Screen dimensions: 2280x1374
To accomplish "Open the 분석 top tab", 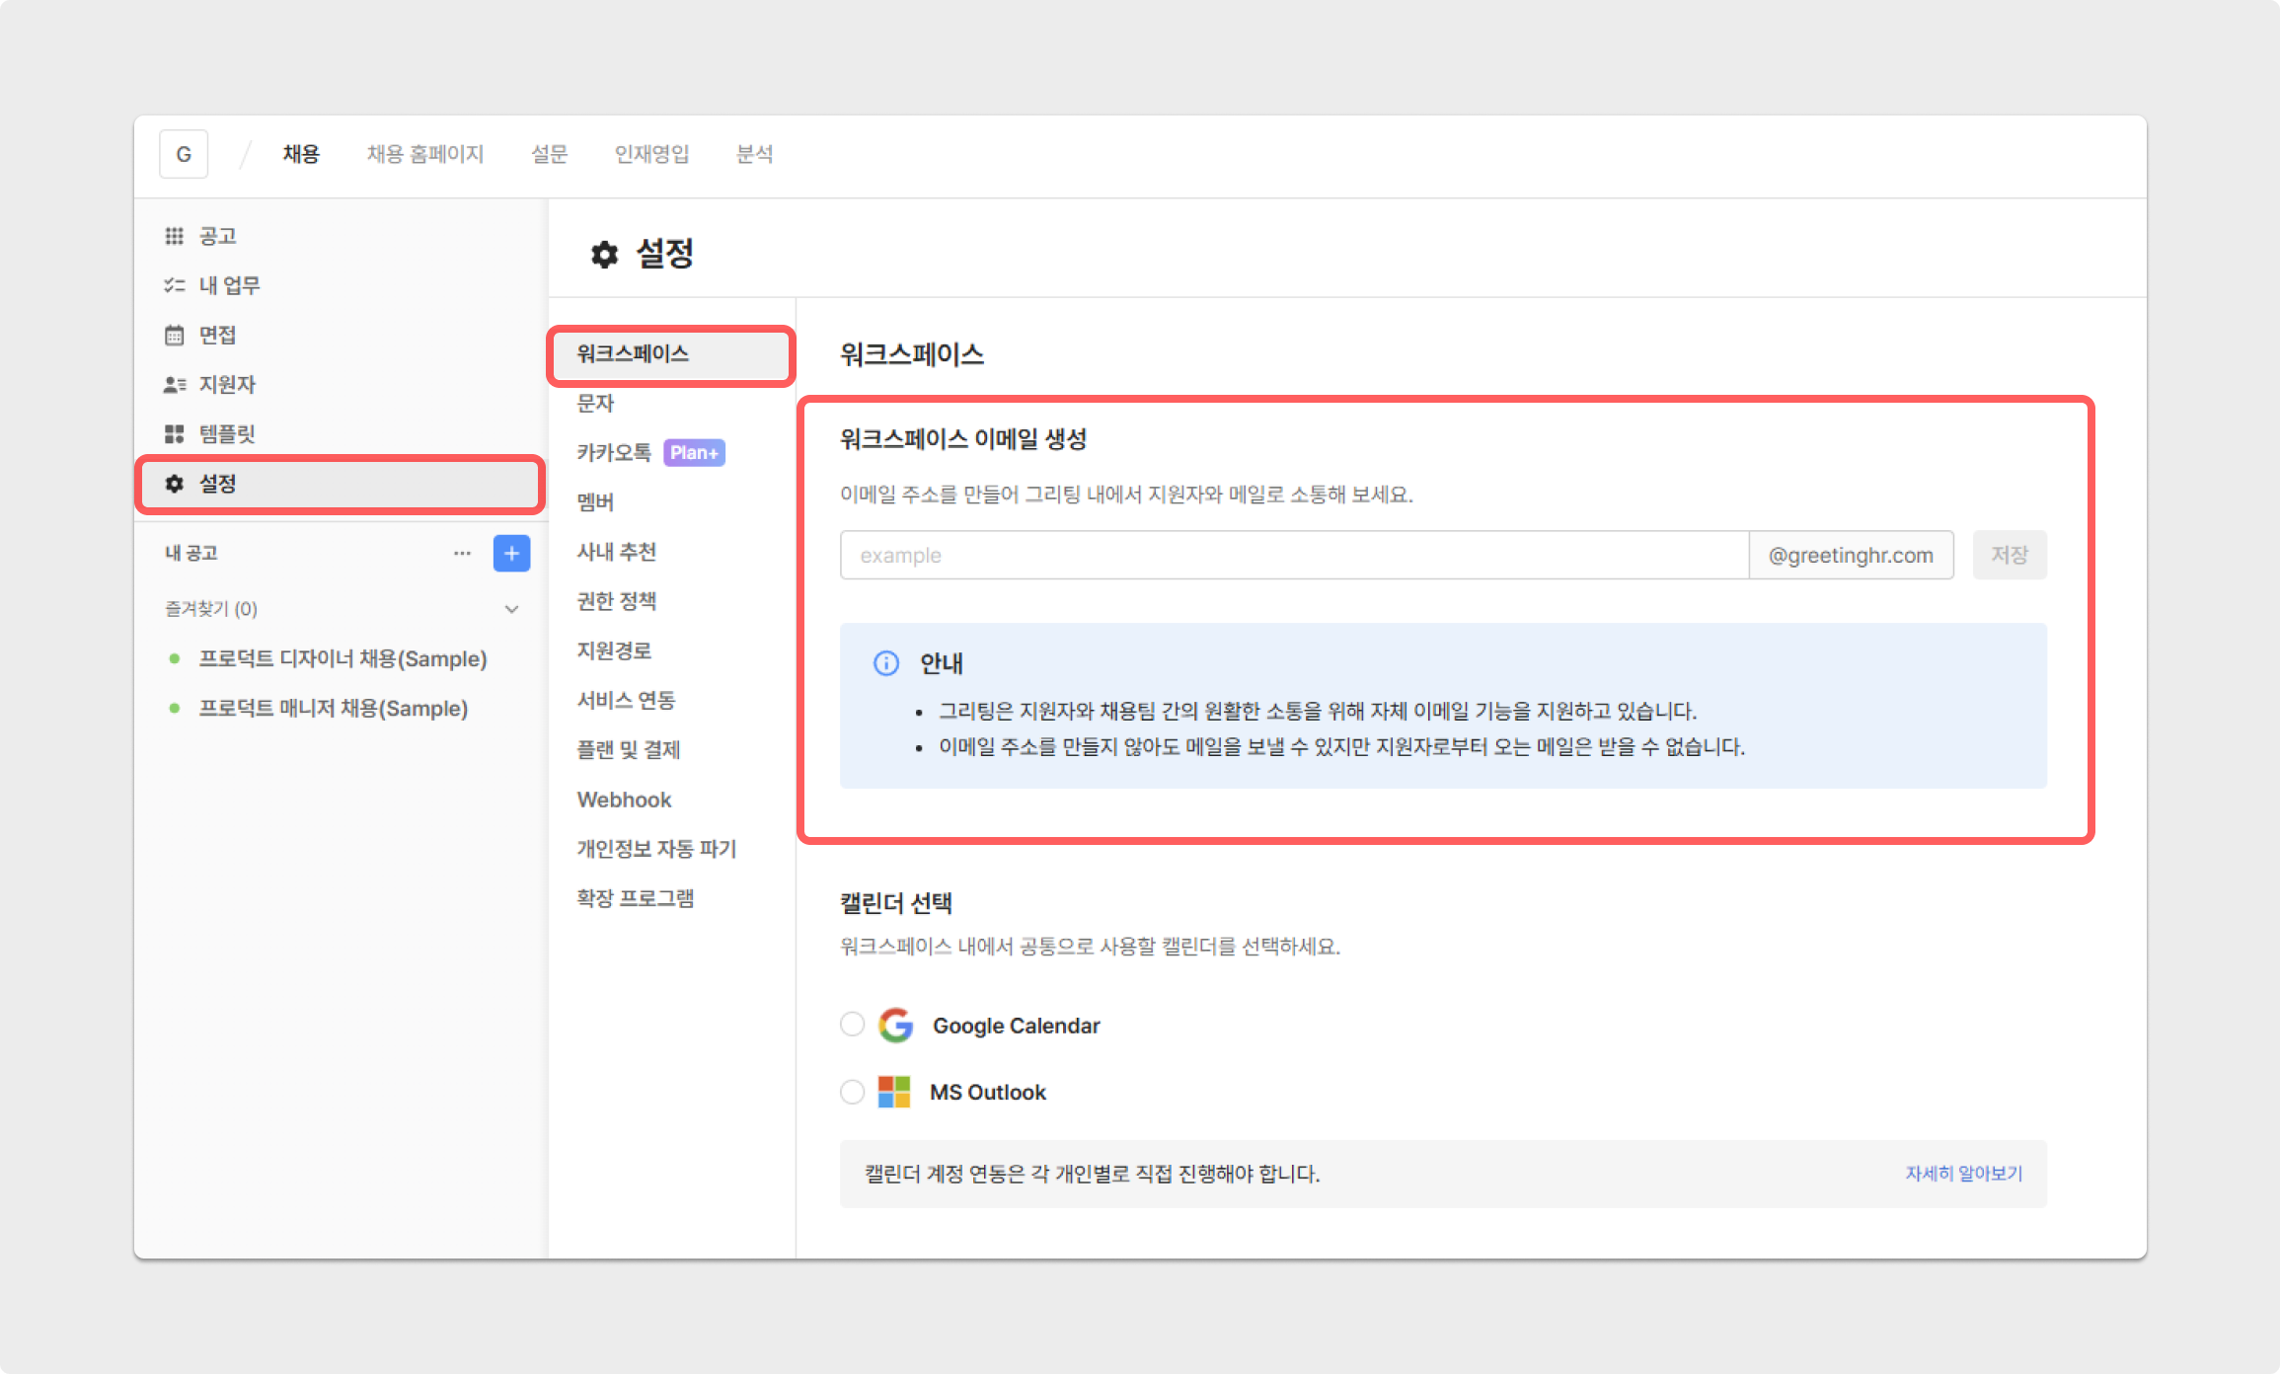I will (754, 154).
